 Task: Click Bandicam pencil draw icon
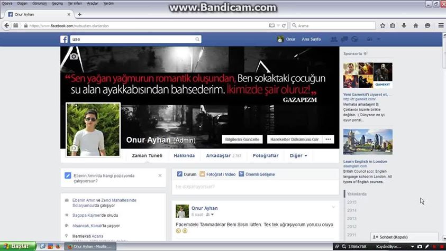coord(427,246)
